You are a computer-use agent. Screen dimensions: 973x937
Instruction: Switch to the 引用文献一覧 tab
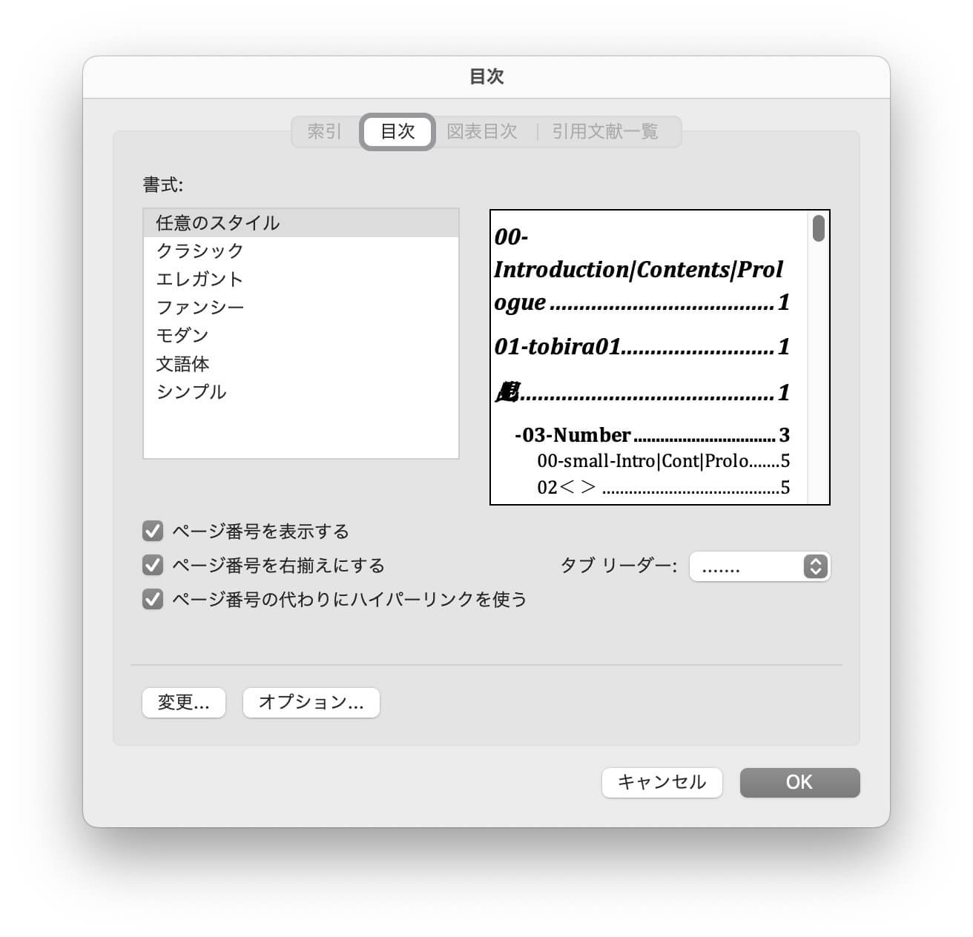tap(605, 132)
